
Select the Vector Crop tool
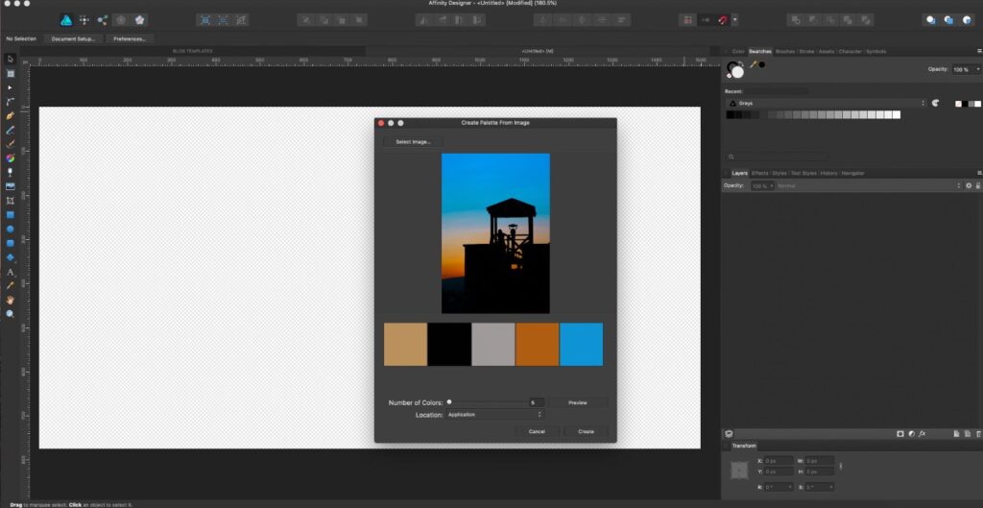pos(10,201)
